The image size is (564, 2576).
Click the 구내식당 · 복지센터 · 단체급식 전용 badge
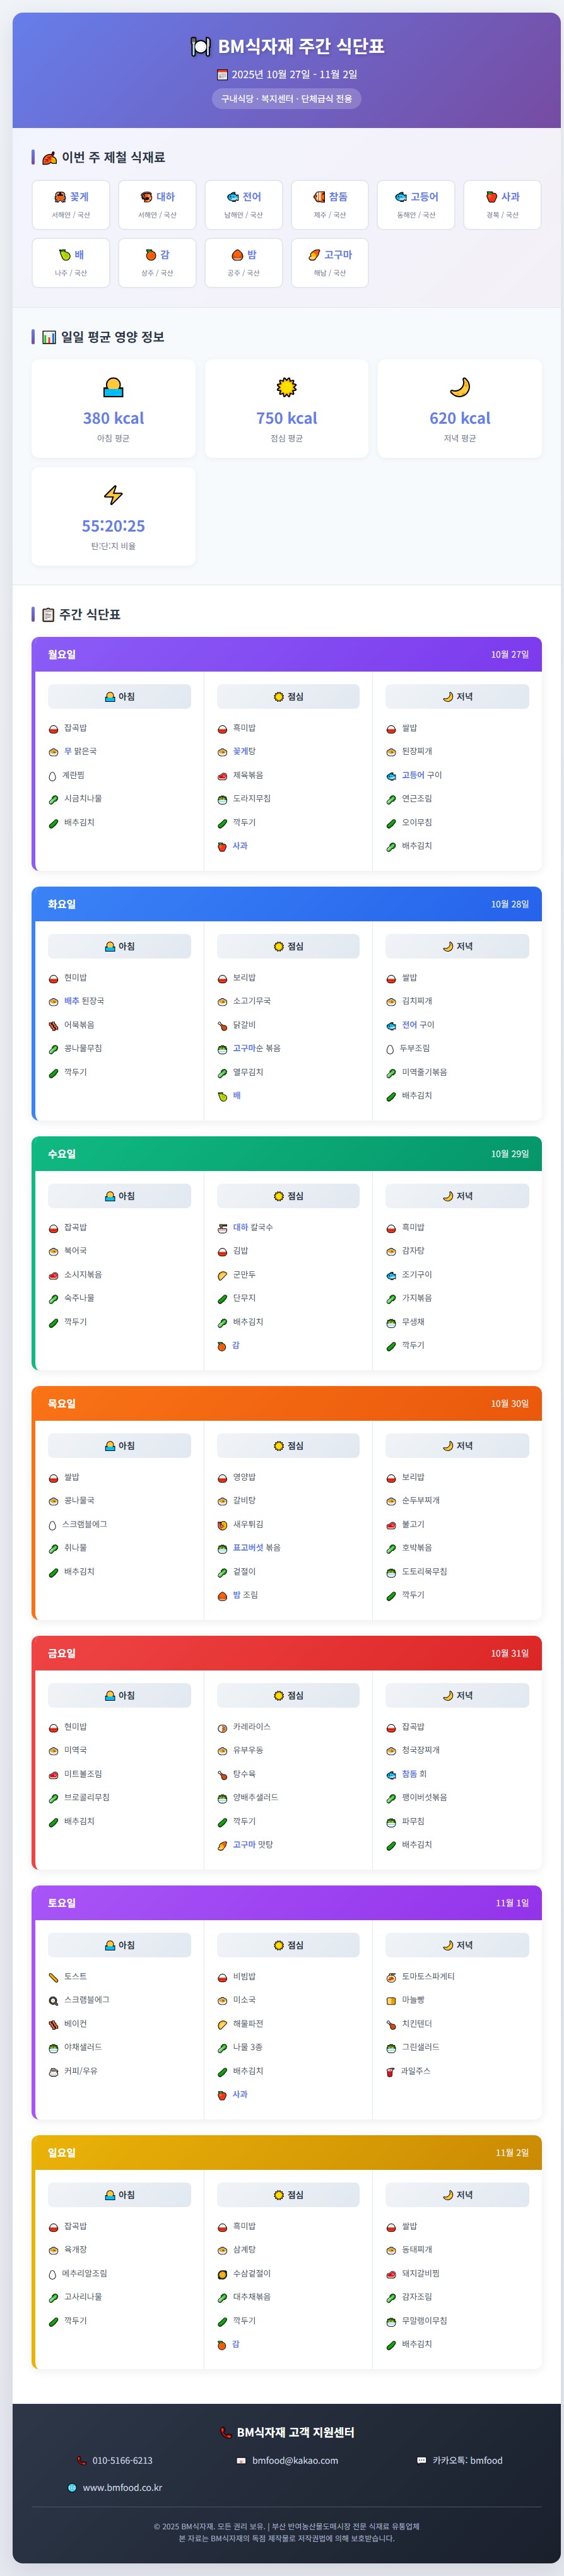pos(286,99)
